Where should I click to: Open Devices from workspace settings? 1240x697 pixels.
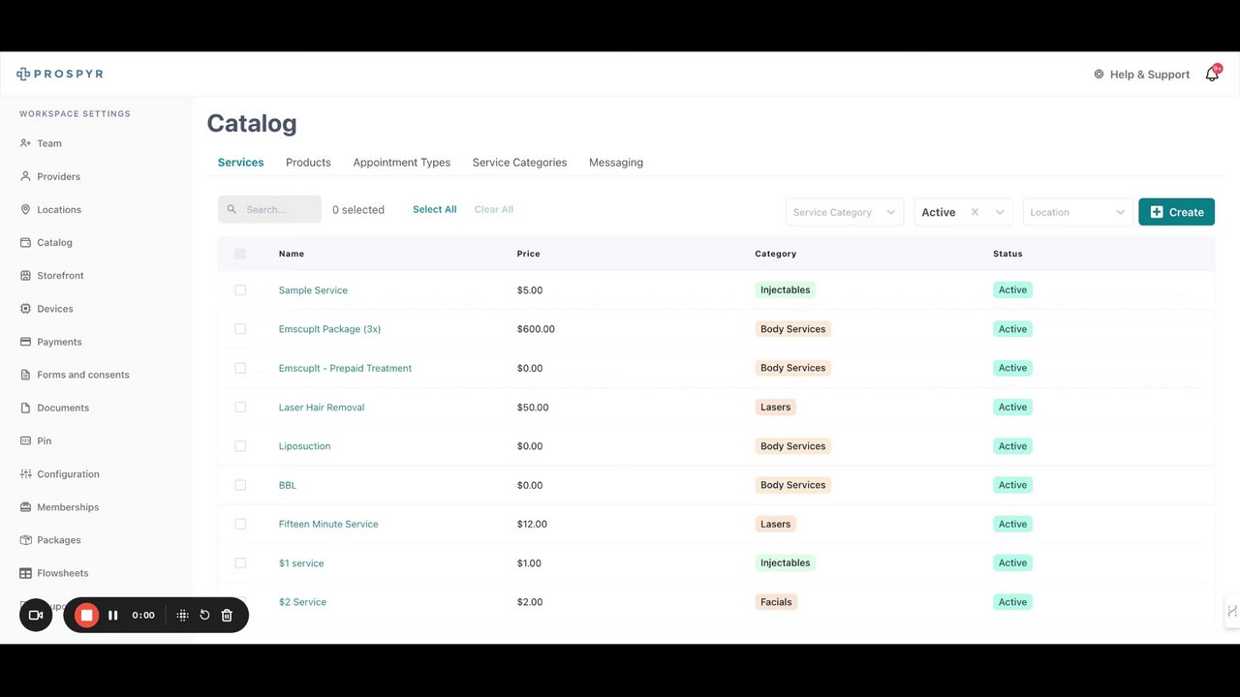click(x=54, y=309)
